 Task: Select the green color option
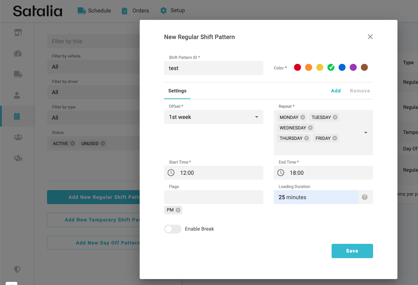[x=331, y=68]
